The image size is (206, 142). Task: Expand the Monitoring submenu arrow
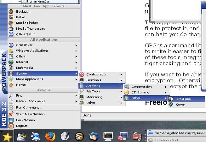pyautogui.click(x=121, y=97)
